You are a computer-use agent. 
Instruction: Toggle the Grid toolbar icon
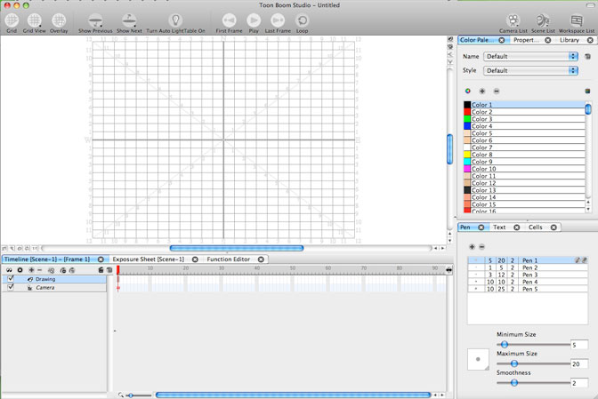[12, 19]
